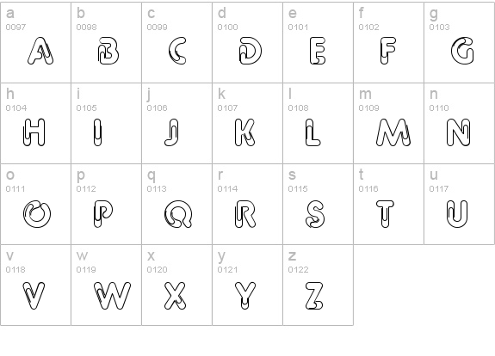This screenshot has width=495, height=356.
Task: Click the K glyph in cell 0107
Action: click(245, 132)
